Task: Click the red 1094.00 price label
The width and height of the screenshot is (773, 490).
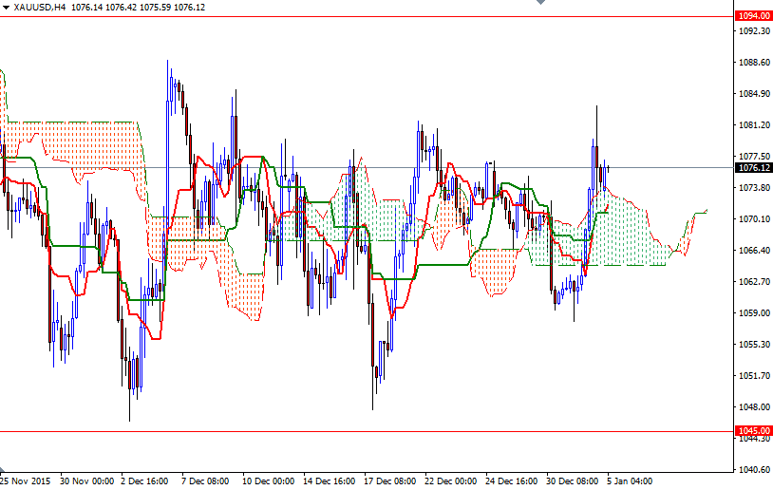Action: (753, 16)
